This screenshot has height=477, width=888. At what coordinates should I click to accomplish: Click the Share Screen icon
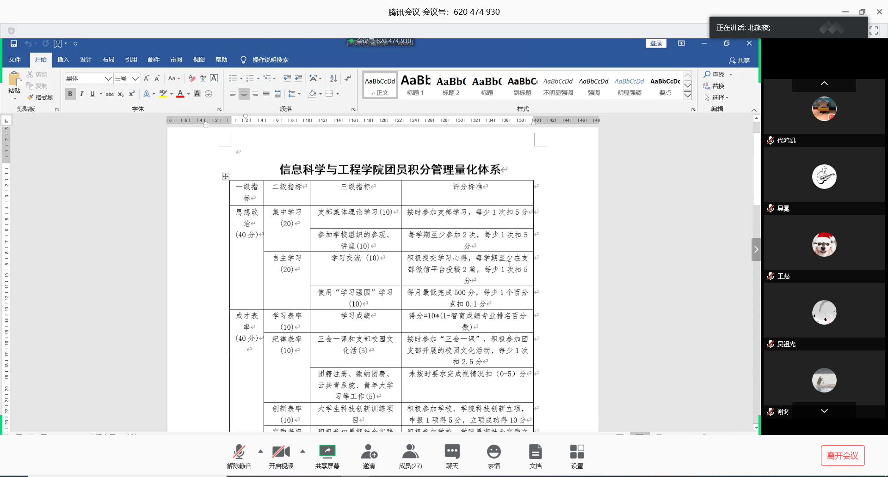327,452
